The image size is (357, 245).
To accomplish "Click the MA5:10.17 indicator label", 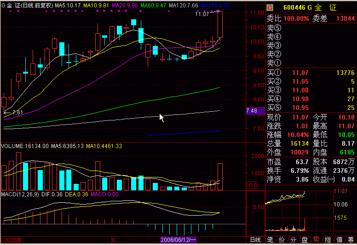I will click(x=68, y=5).
